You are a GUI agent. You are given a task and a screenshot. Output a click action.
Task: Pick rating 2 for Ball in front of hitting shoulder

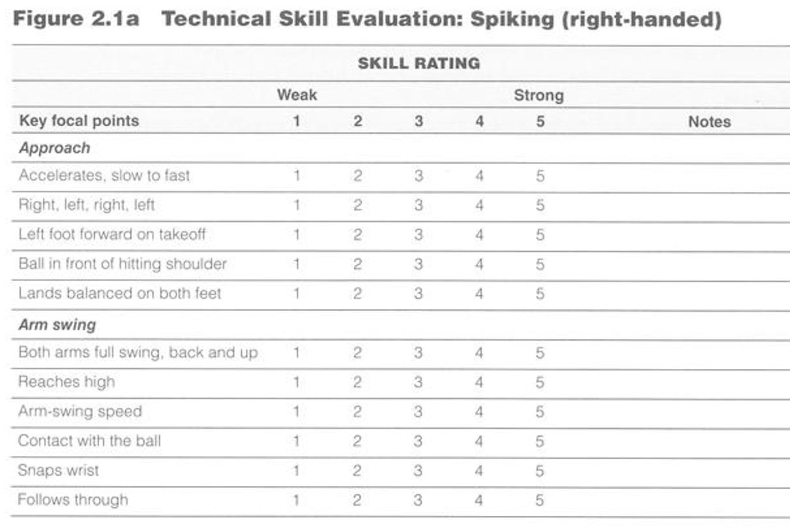click(357, 264)
